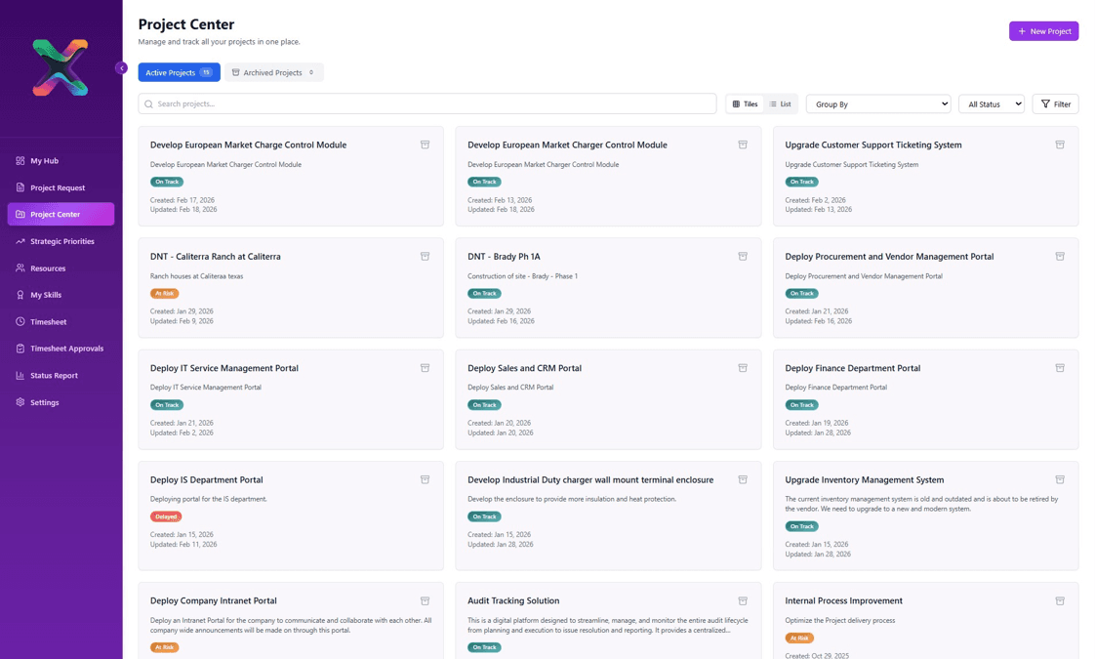Open the Timesheet clock icon
The image size is (1095, 659).
21,321
